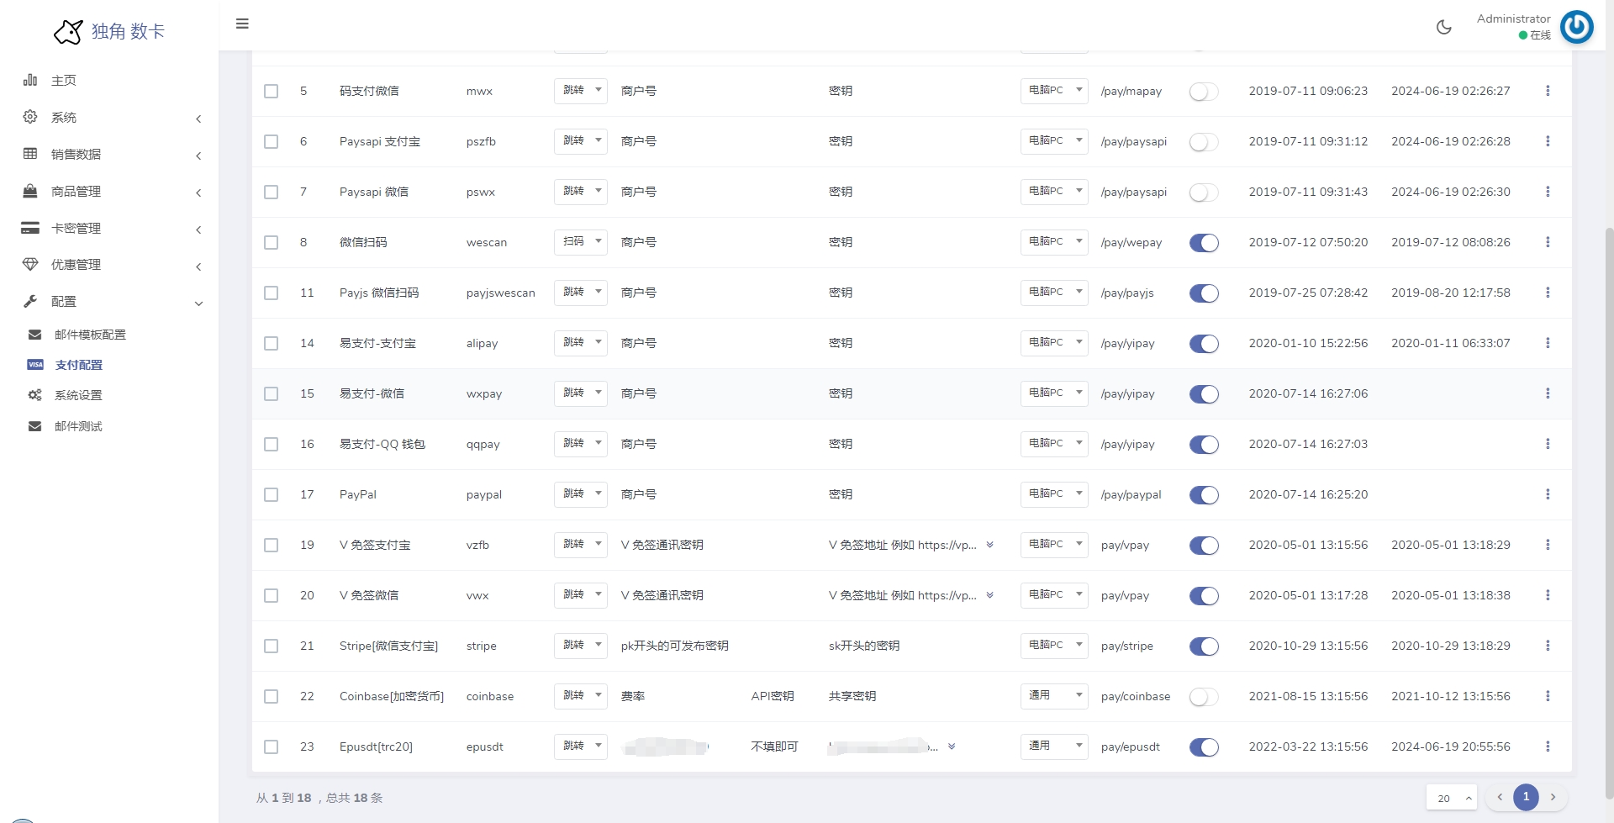Open the Administrator avatar menu
This screenshot has width=1614, height=823.
[x=1576, y=27]
